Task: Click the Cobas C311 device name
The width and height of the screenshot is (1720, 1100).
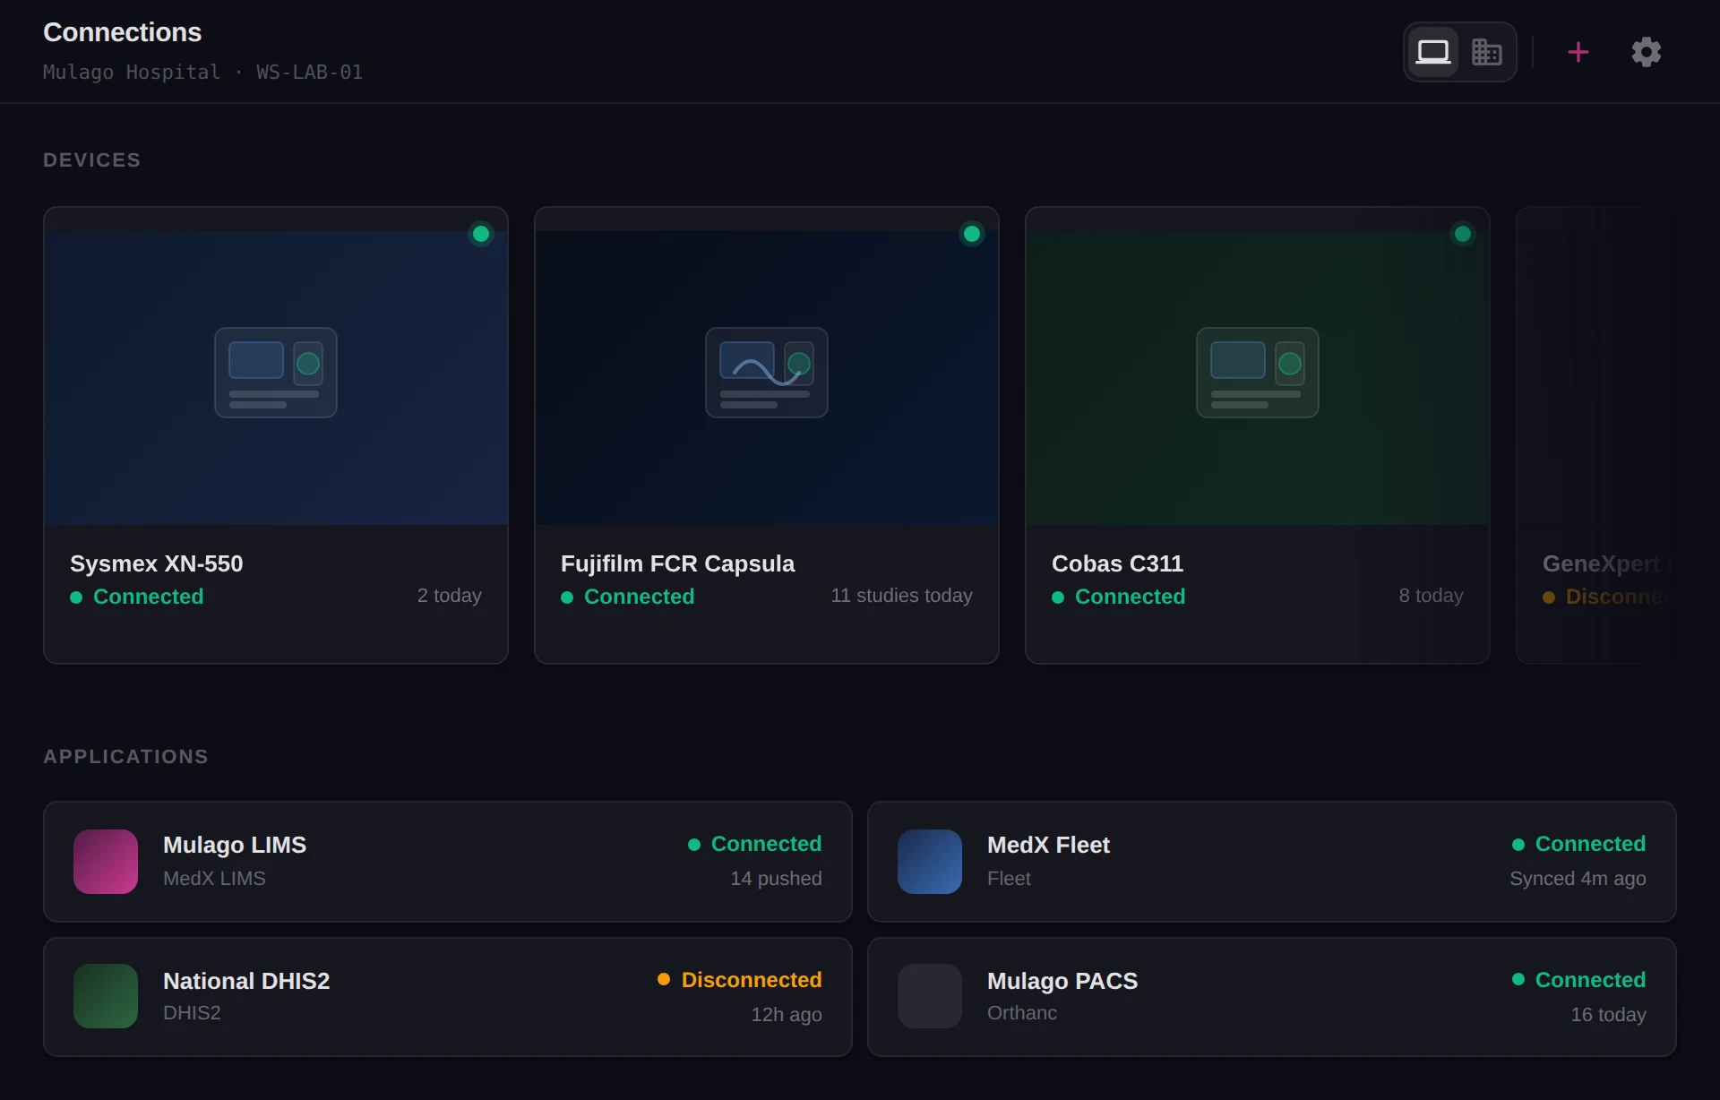Action: coord(1117,563)
